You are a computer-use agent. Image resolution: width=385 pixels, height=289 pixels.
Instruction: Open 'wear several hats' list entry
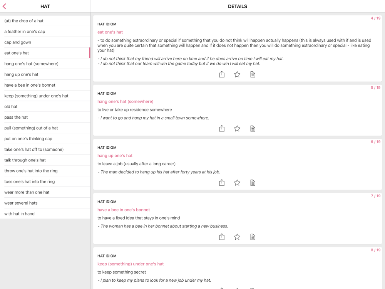(x=21, y=203)
